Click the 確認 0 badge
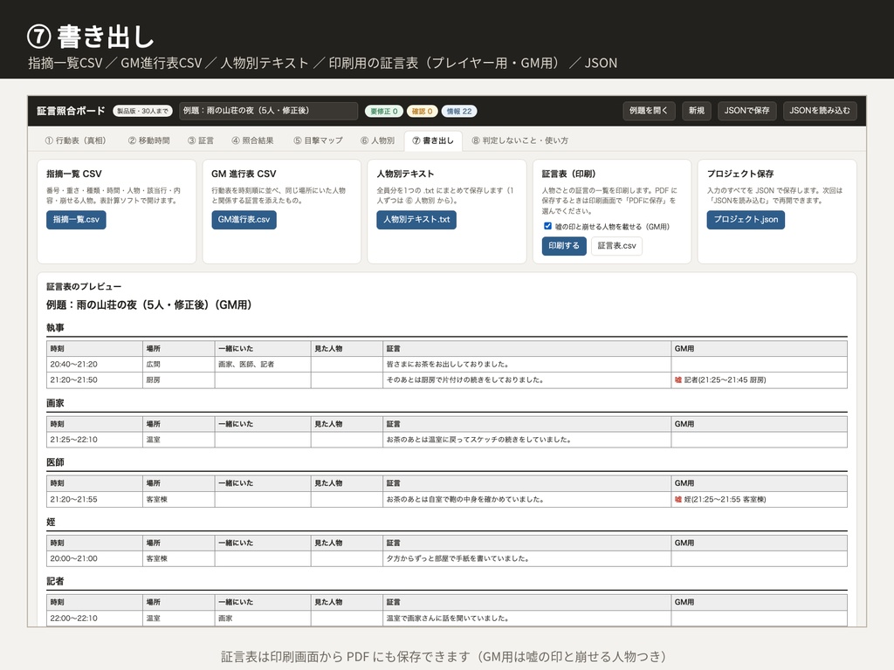Image resolution: width=894 pixels, height=670 pixels. (x=422, y=111)
